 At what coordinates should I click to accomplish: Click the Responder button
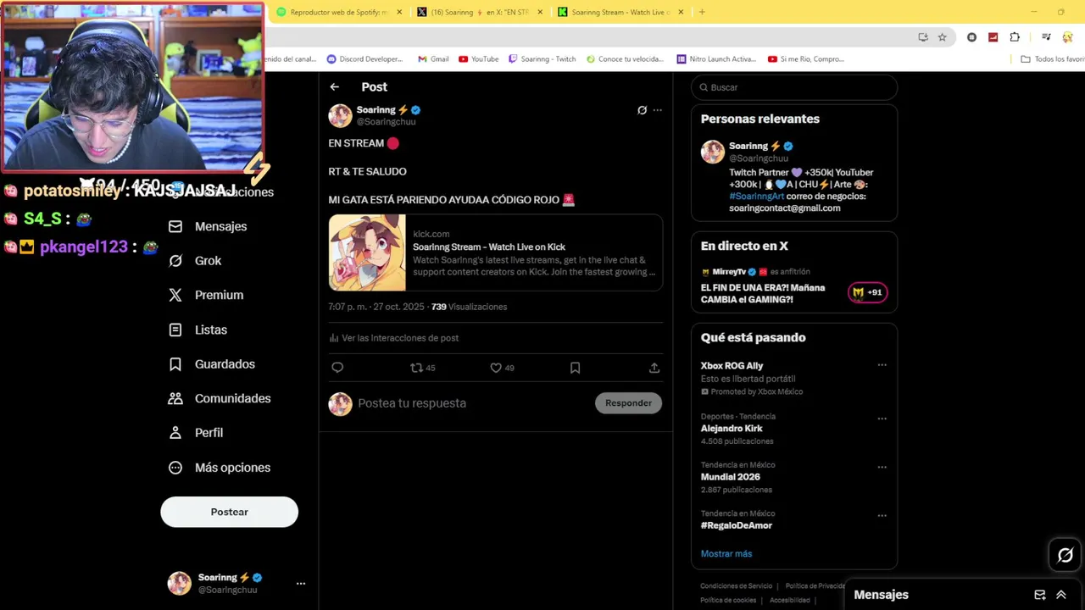click(x=628, y=403)
